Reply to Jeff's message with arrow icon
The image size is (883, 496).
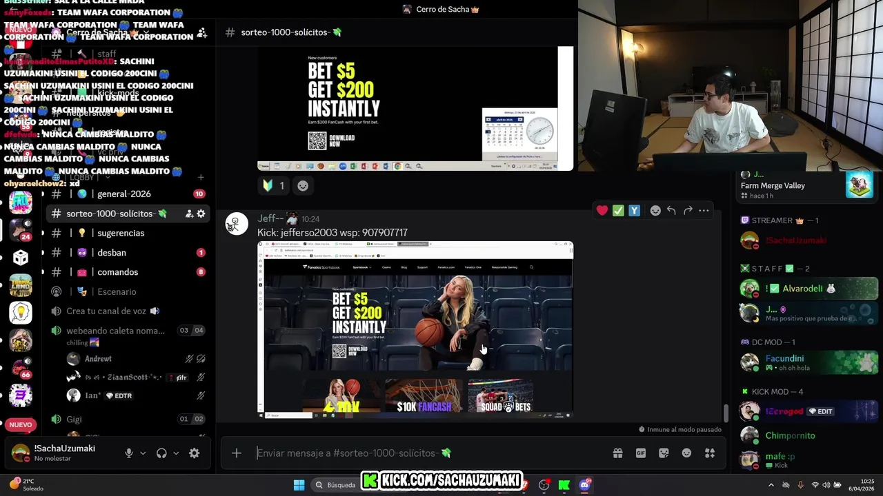[671, 210]
